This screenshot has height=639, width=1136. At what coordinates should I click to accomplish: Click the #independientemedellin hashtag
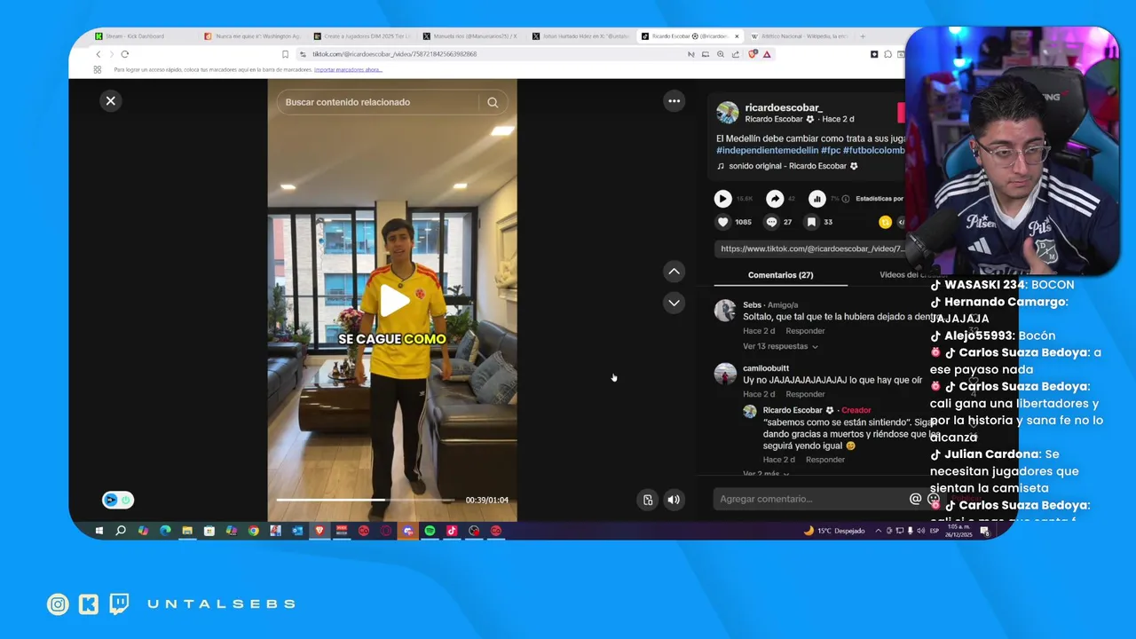pos(768,151)
